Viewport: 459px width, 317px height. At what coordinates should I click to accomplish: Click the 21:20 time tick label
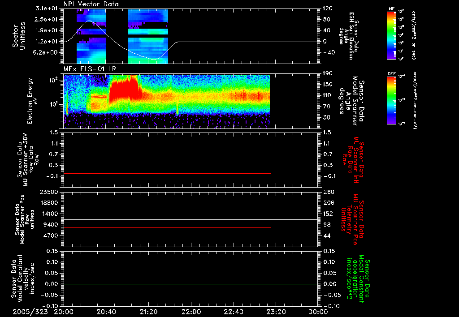click(148, 312)
